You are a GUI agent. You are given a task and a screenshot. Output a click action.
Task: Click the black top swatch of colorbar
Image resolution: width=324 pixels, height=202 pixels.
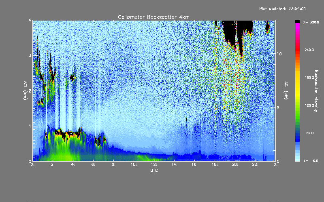tap(297, 21)
